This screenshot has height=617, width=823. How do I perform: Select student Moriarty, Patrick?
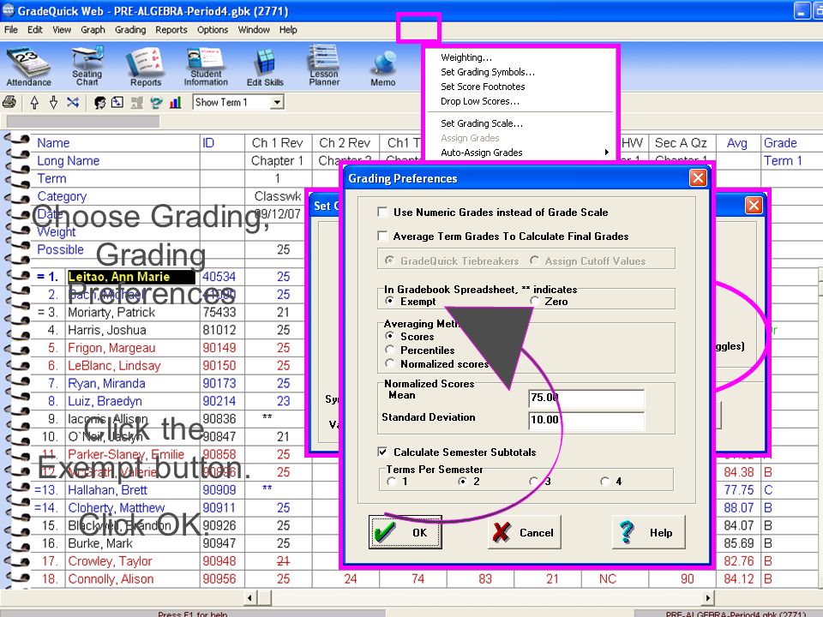pos(111,312)
